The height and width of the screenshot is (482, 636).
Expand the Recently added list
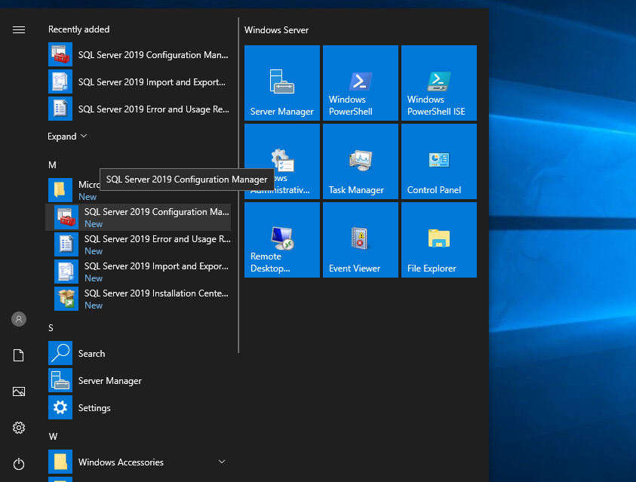[67, 137]
